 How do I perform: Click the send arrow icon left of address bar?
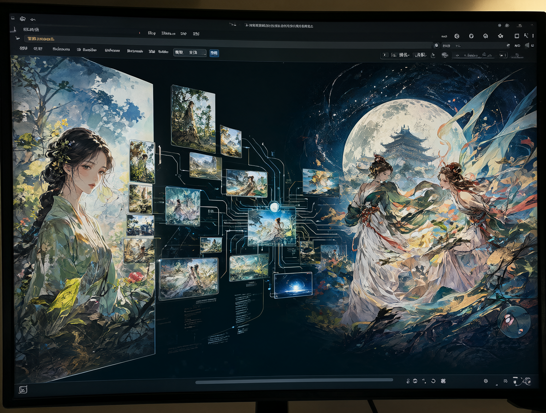click(17, 39)
